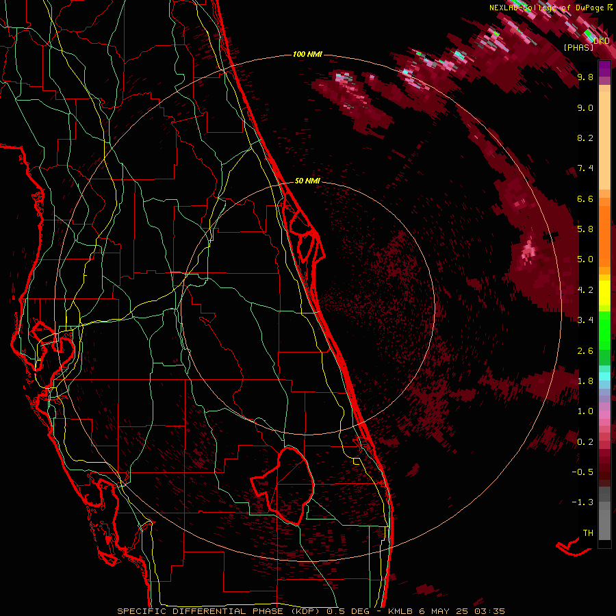Click the 2.6 scale label

585,351
